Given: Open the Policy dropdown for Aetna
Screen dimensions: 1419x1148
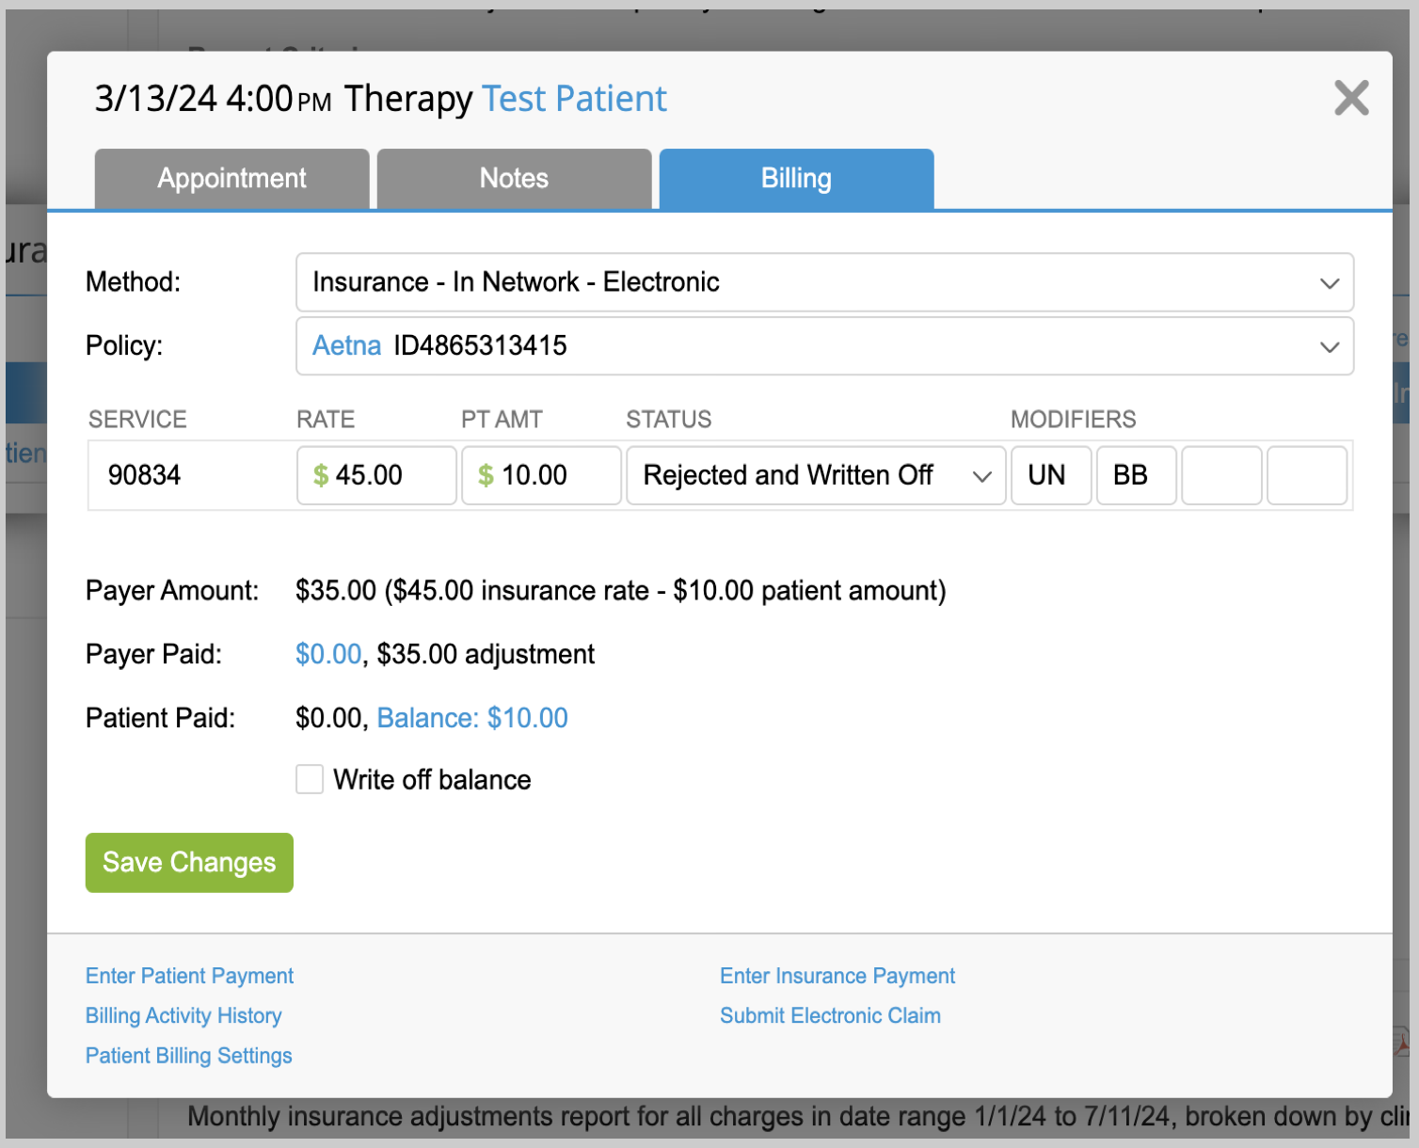Looking at the screenshot, I should (x=824, y=346).
